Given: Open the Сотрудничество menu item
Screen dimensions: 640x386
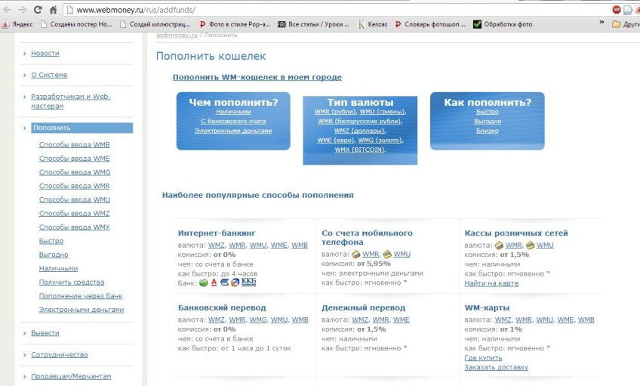Looking at the screenshot, I should point(60,354).
